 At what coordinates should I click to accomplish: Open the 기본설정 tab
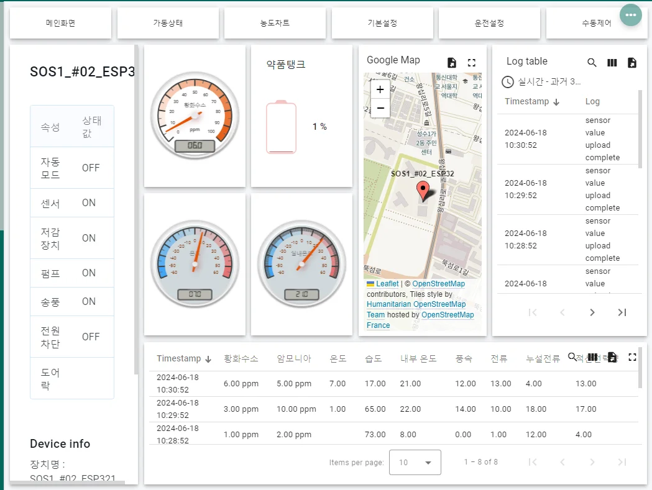(382, 23)
